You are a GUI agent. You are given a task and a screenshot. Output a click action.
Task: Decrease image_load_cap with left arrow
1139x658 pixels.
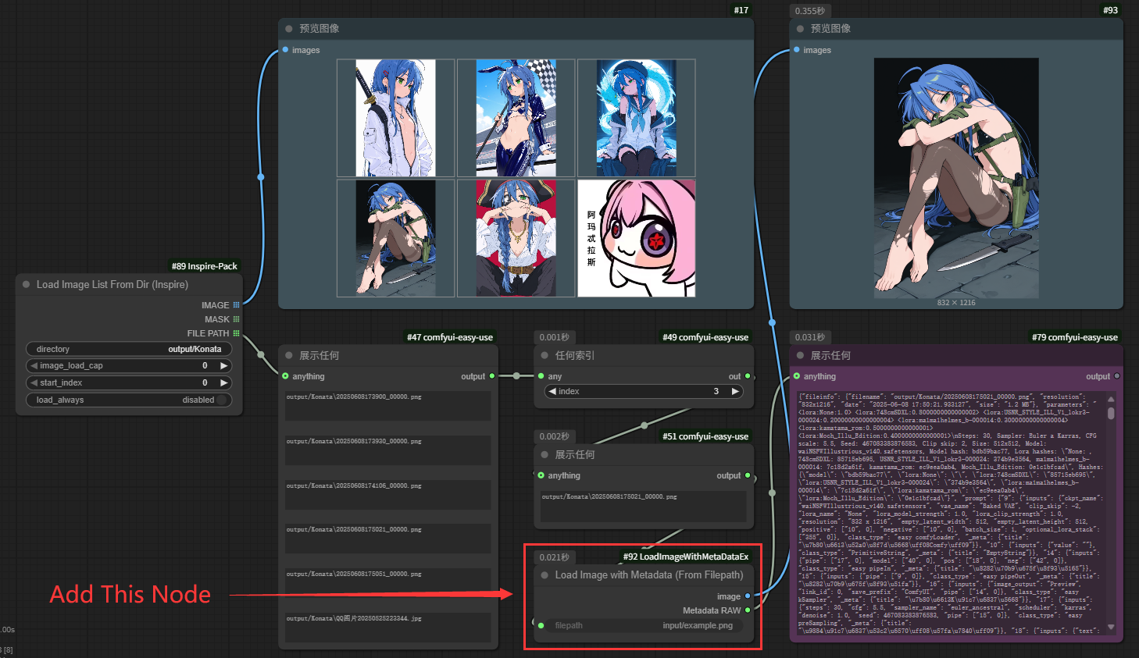(34, 365)
